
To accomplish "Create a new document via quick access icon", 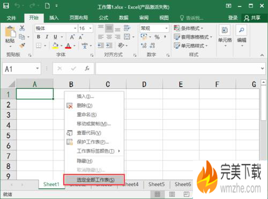I will (47, 6).
